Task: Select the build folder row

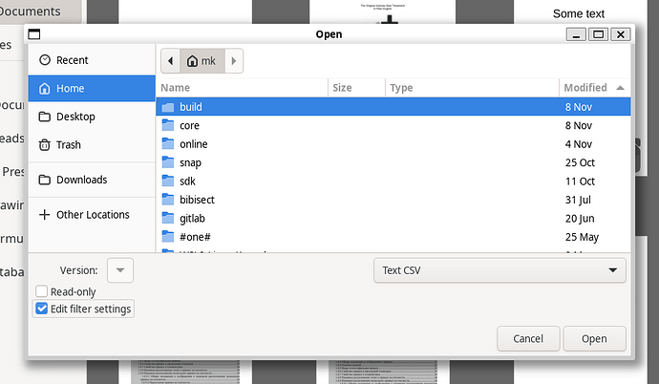Action: [x=191, y=107]
